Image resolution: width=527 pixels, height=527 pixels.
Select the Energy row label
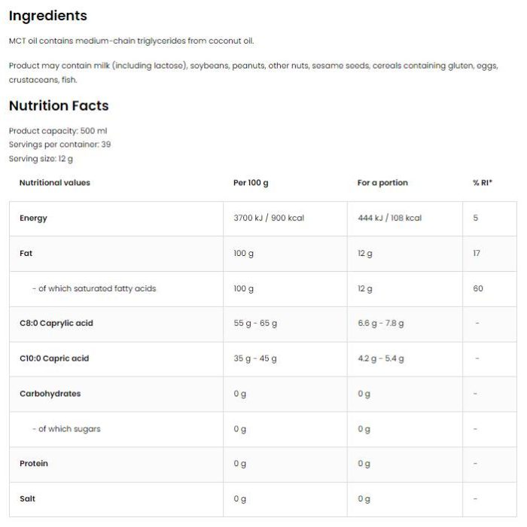point(33,218)
